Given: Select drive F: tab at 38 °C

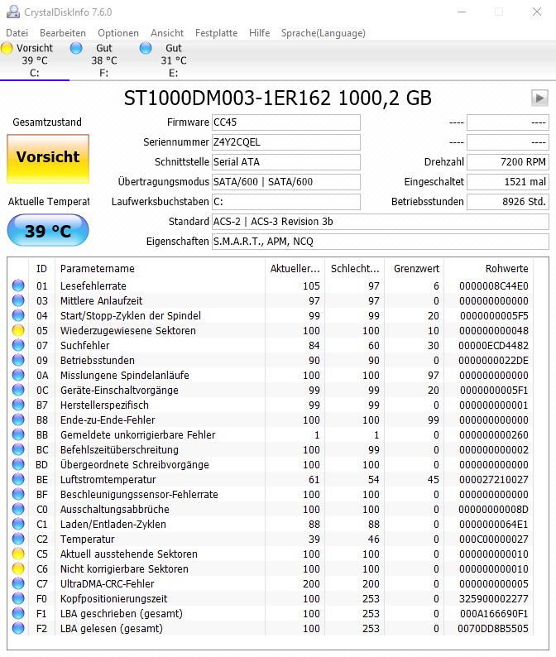Looking at the screenshot, I should point(104,60).
